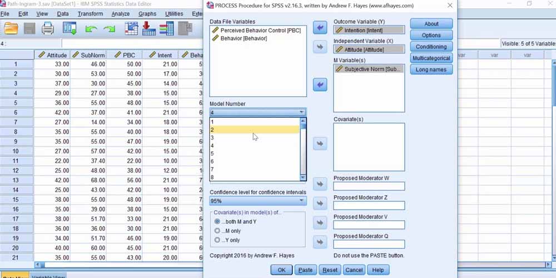The height and width of the screenshot is (278, 556).
Task: Select ...Y only covariate option
Action: point(217,240)
